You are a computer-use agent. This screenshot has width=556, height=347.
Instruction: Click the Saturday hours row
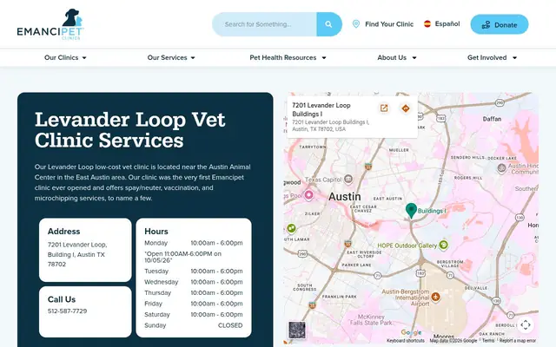(x=194, y=314)
